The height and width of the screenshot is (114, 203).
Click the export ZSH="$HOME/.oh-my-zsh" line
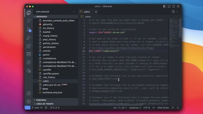click(x=107, y=32)
